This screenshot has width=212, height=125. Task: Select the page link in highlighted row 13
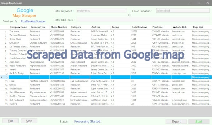pos(202,77)
